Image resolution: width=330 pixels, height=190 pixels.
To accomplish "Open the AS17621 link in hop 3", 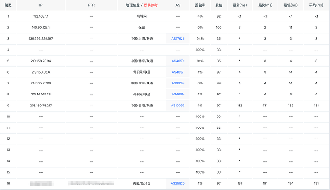I will pos(178,39).
